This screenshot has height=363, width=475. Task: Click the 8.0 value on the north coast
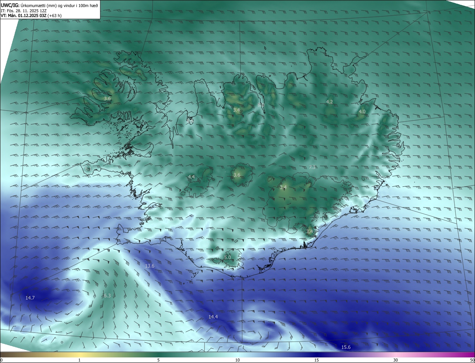tap(261, 105)
